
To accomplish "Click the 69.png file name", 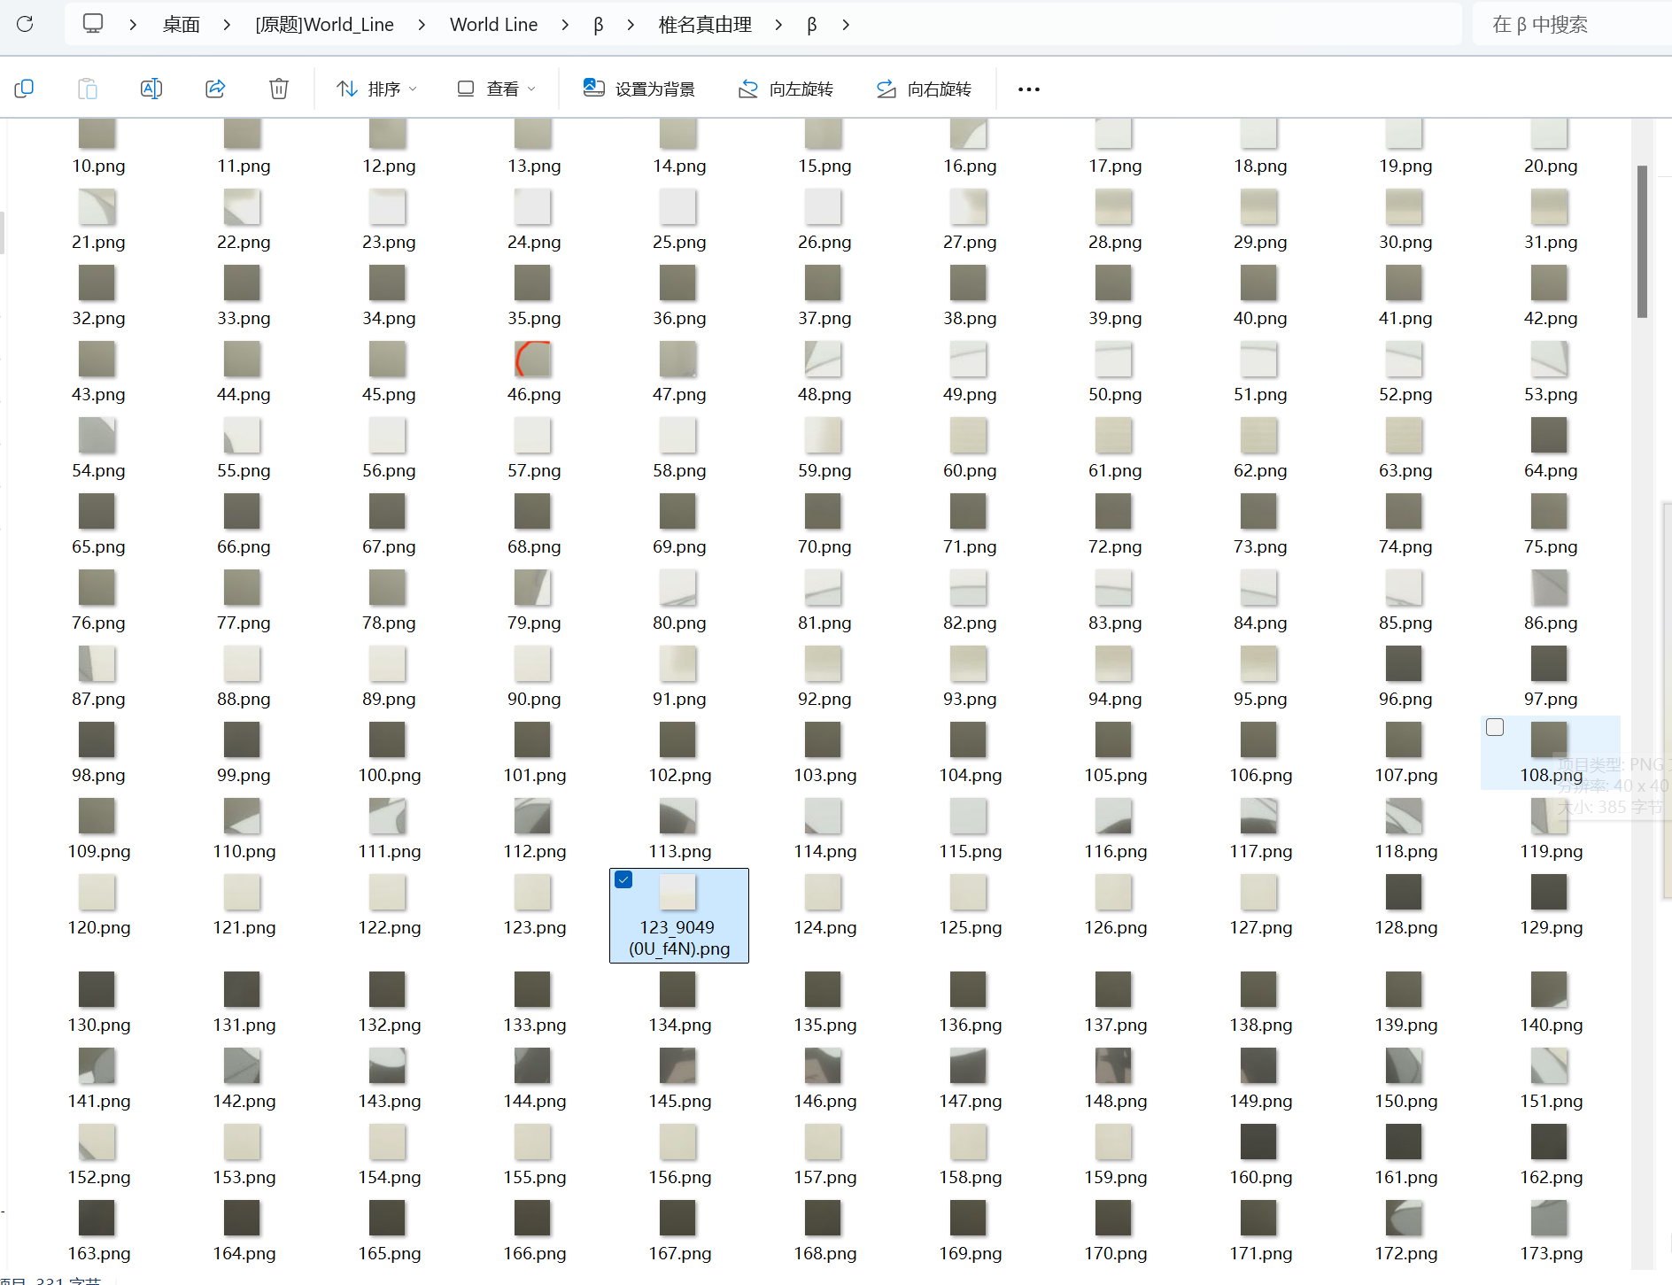I will pyautogui.click(x=679, y=546).
